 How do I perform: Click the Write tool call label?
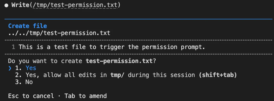click(20, 5)
